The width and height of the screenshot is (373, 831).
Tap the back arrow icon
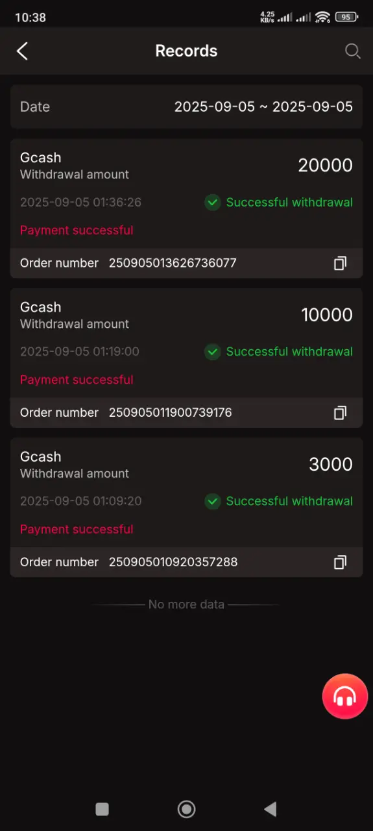pyautogui.click(x=23, y=51)
